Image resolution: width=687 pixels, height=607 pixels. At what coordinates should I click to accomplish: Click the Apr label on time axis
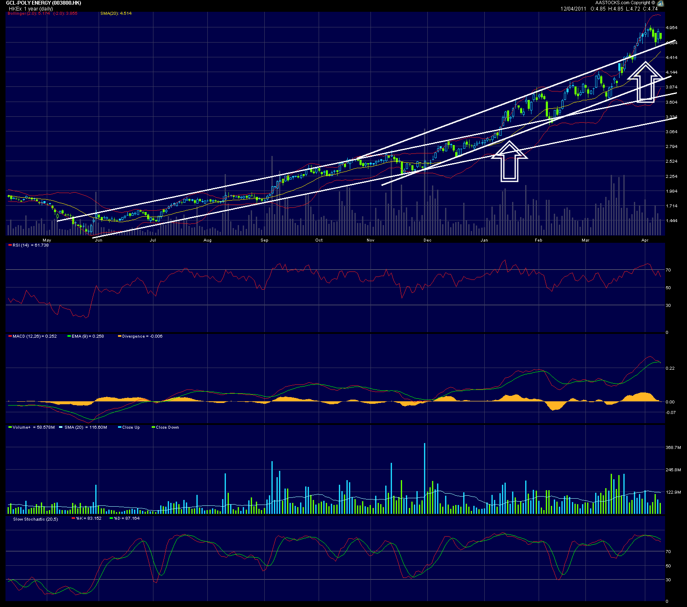click(645, 240)
